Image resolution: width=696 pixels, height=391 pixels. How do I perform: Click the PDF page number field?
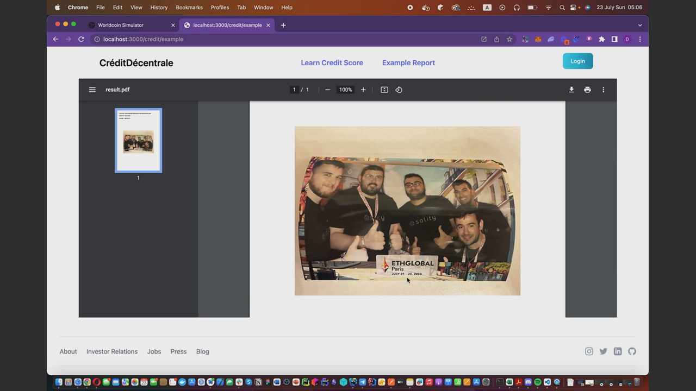click(x=294, y=90)
